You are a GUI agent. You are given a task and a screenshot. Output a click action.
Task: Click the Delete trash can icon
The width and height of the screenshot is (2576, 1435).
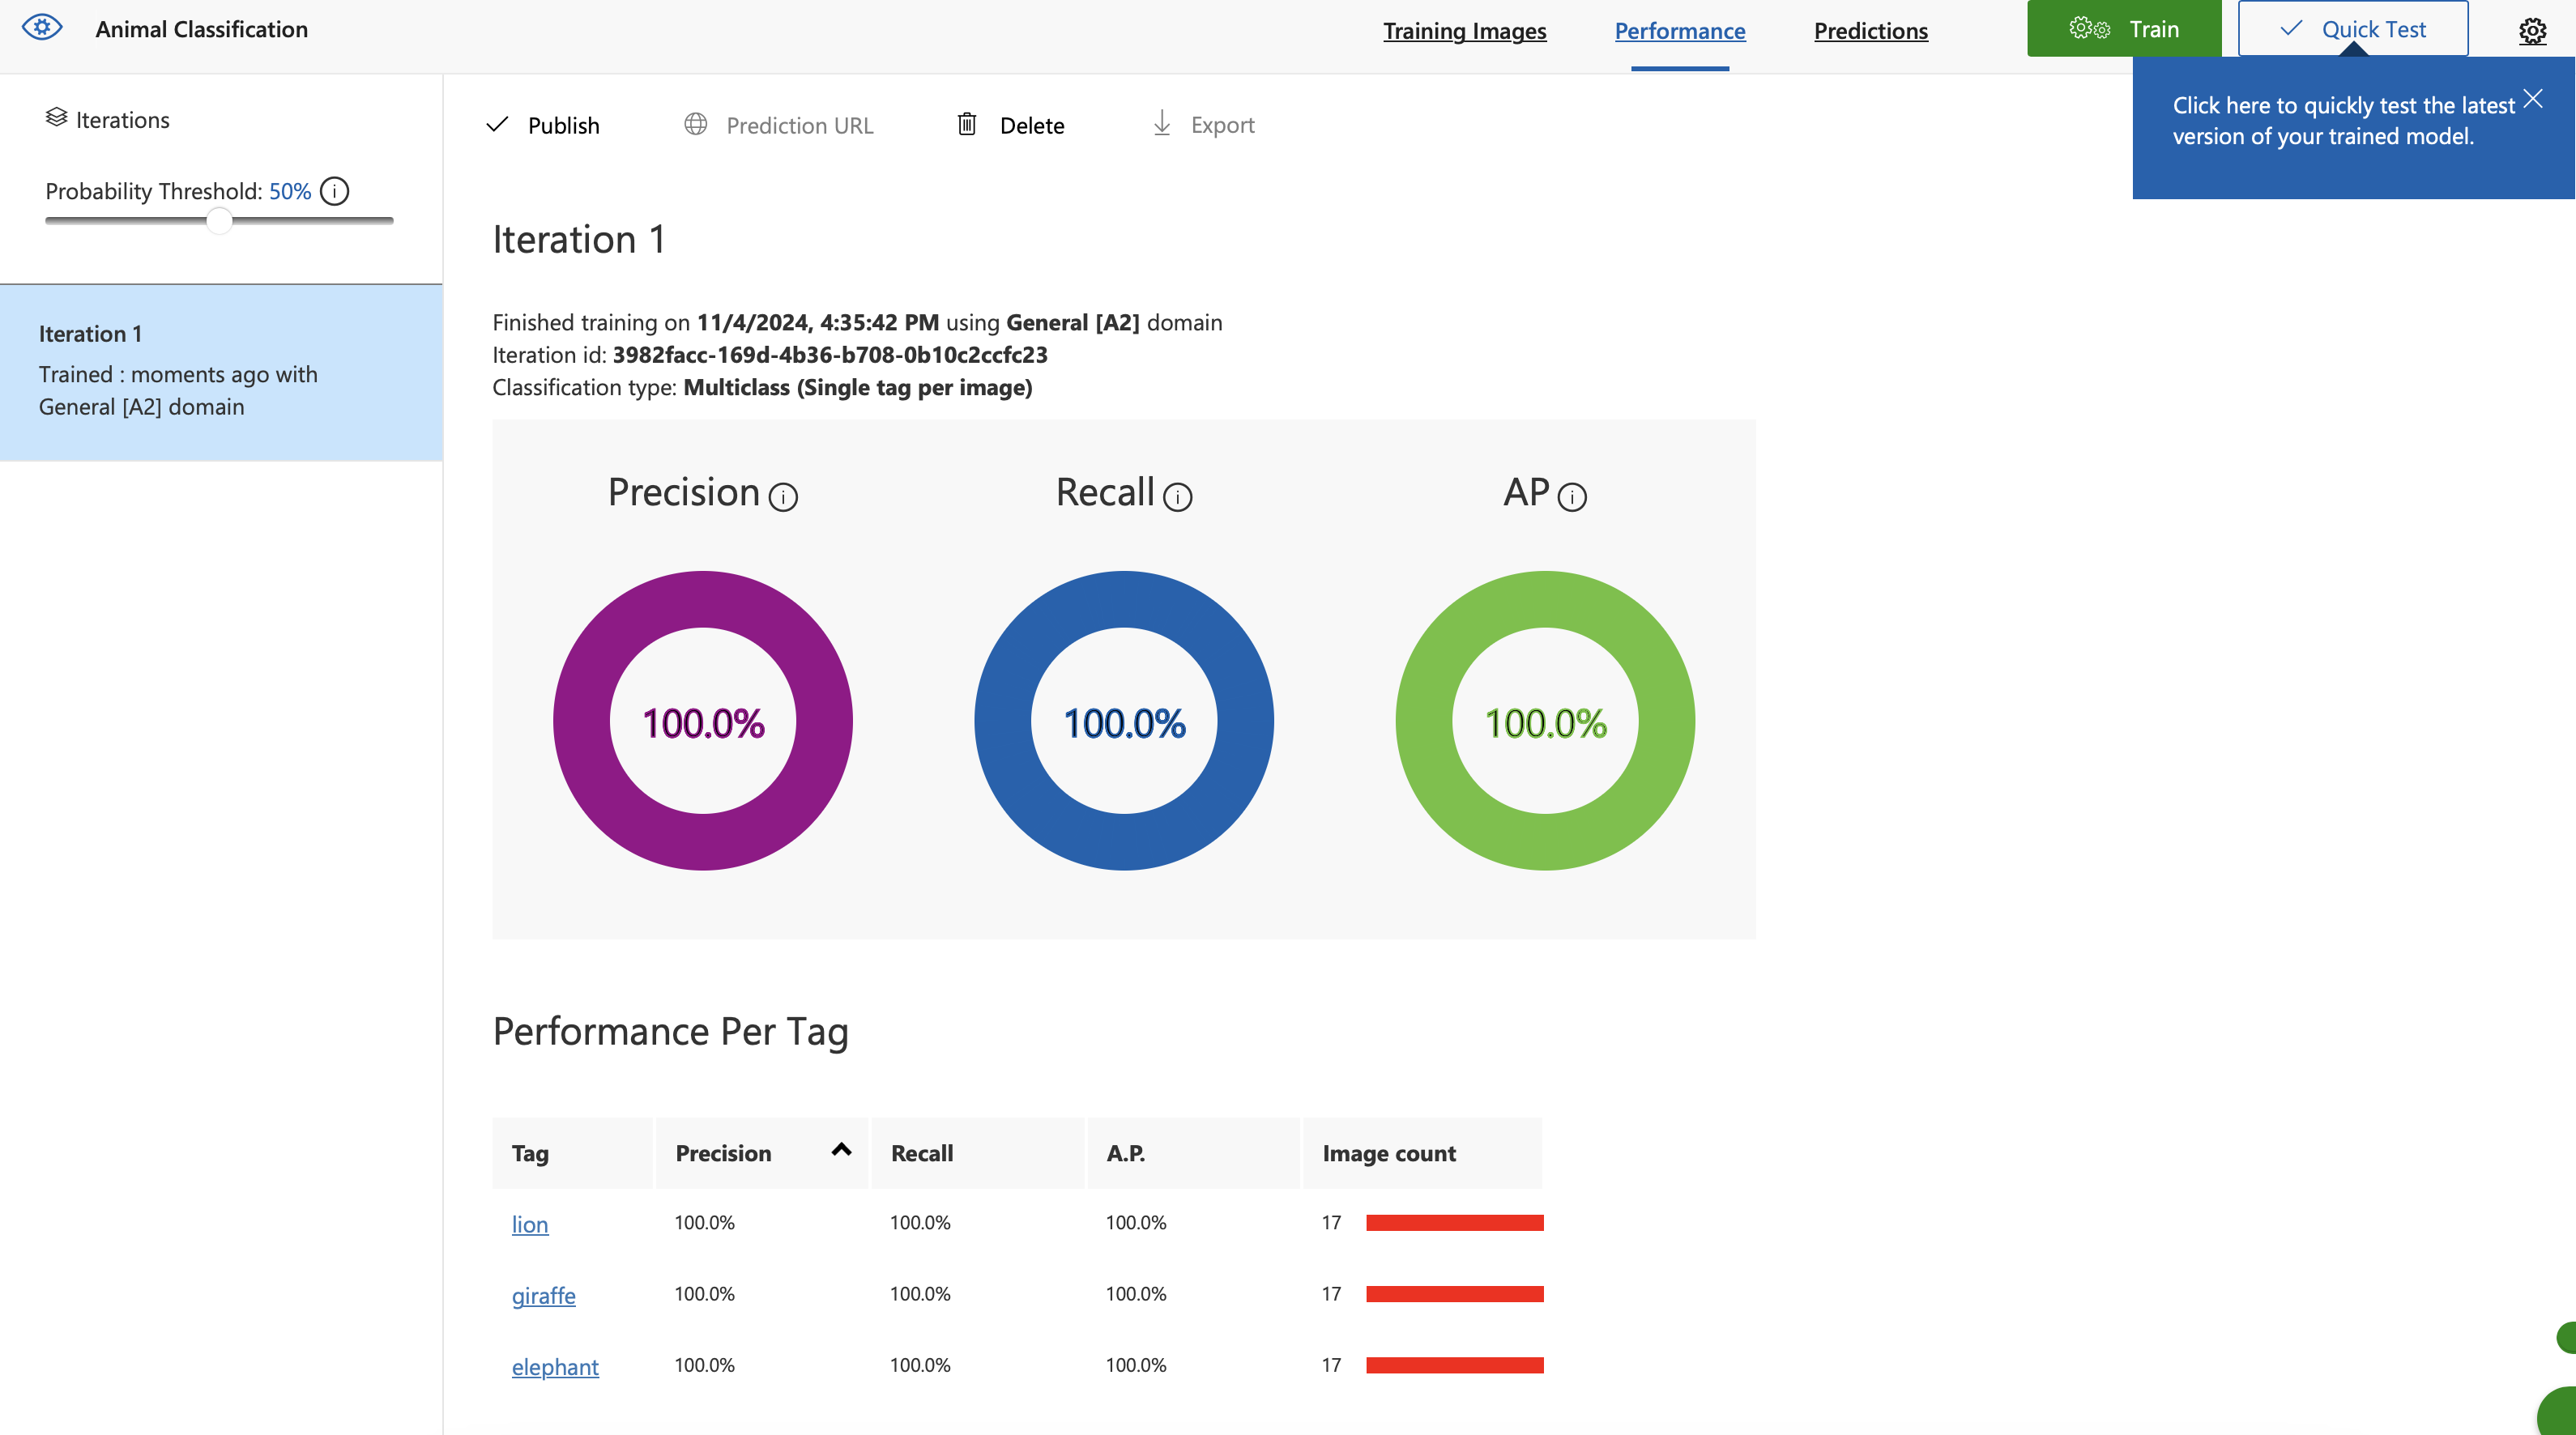(x=967, y=124)
